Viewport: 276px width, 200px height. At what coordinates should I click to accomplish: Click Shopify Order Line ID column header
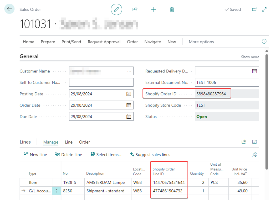164,172
